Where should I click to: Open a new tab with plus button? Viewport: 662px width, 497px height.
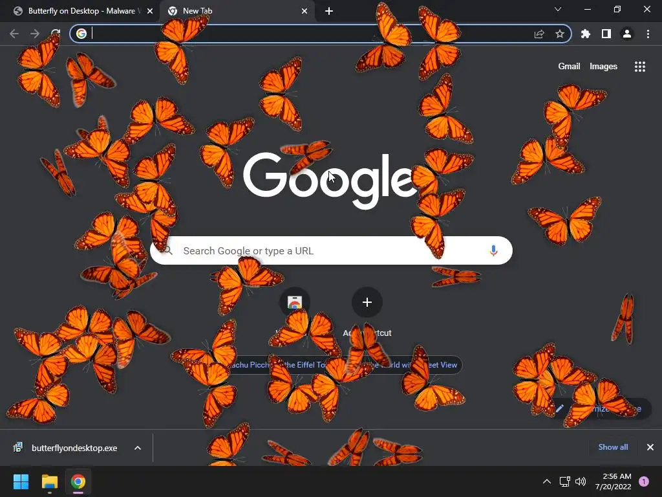tap(329, 11)
